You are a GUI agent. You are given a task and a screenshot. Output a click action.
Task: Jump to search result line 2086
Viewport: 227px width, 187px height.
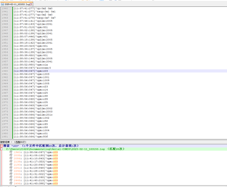click(34, 158)
